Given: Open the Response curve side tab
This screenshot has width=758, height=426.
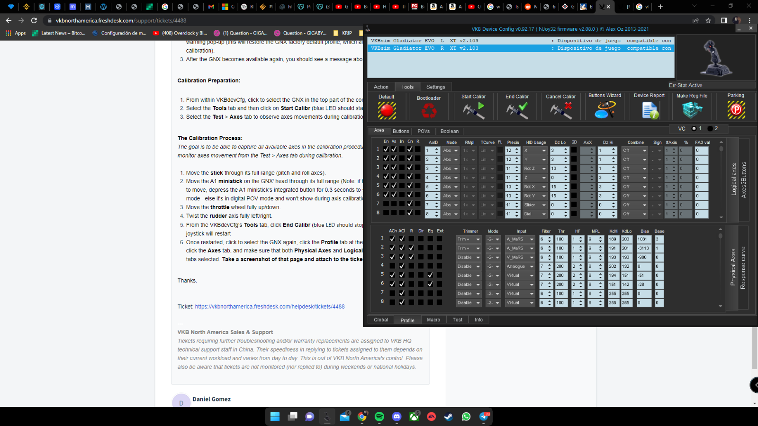Looking at the screenshot, I should point(742,267).
